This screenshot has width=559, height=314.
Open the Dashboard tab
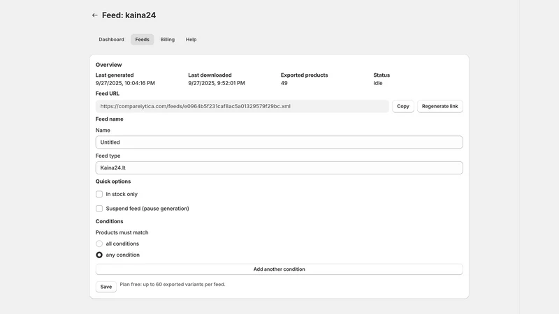[x=111, y=40]
